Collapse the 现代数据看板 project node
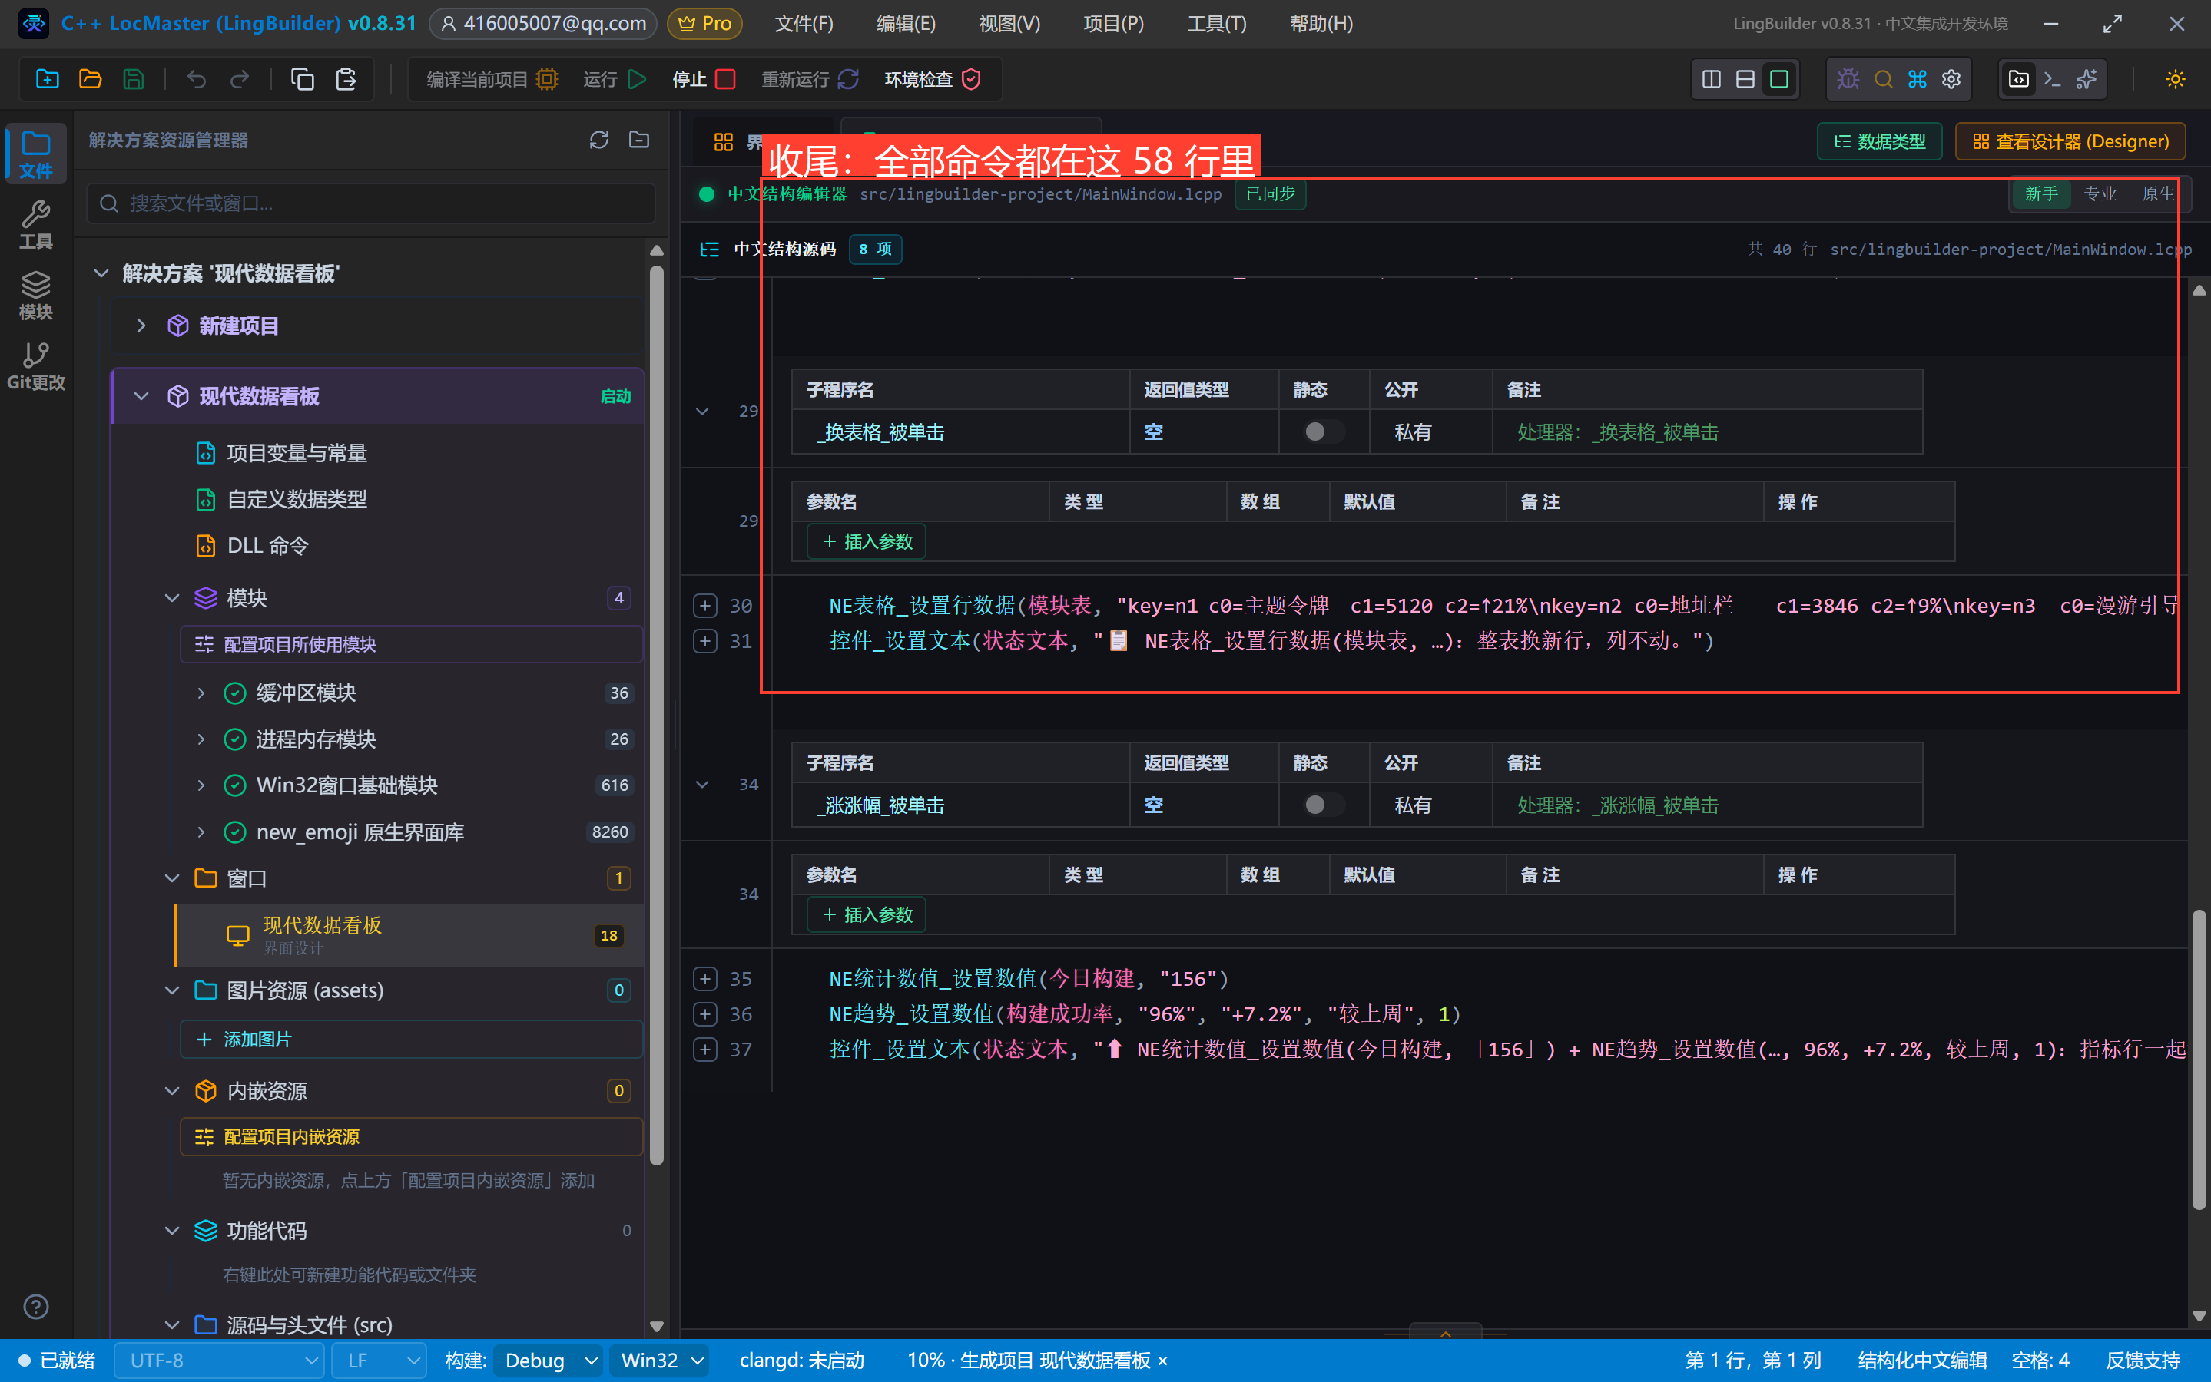Image resolution: width=2211 pixels, height=1382 pixels. (141, 395)
